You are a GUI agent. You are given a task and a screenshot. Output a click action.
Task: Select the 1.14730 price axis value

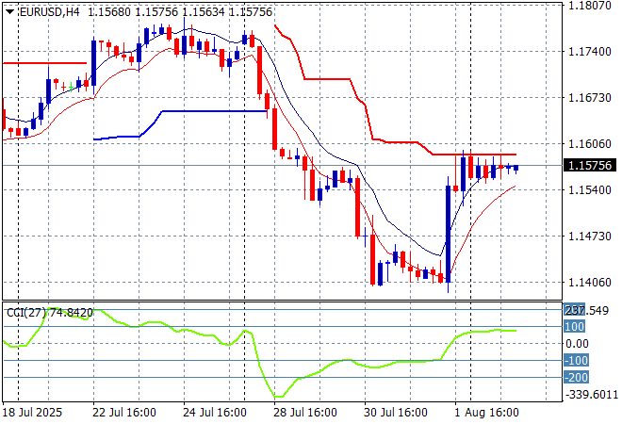click(x=590, y=236)
